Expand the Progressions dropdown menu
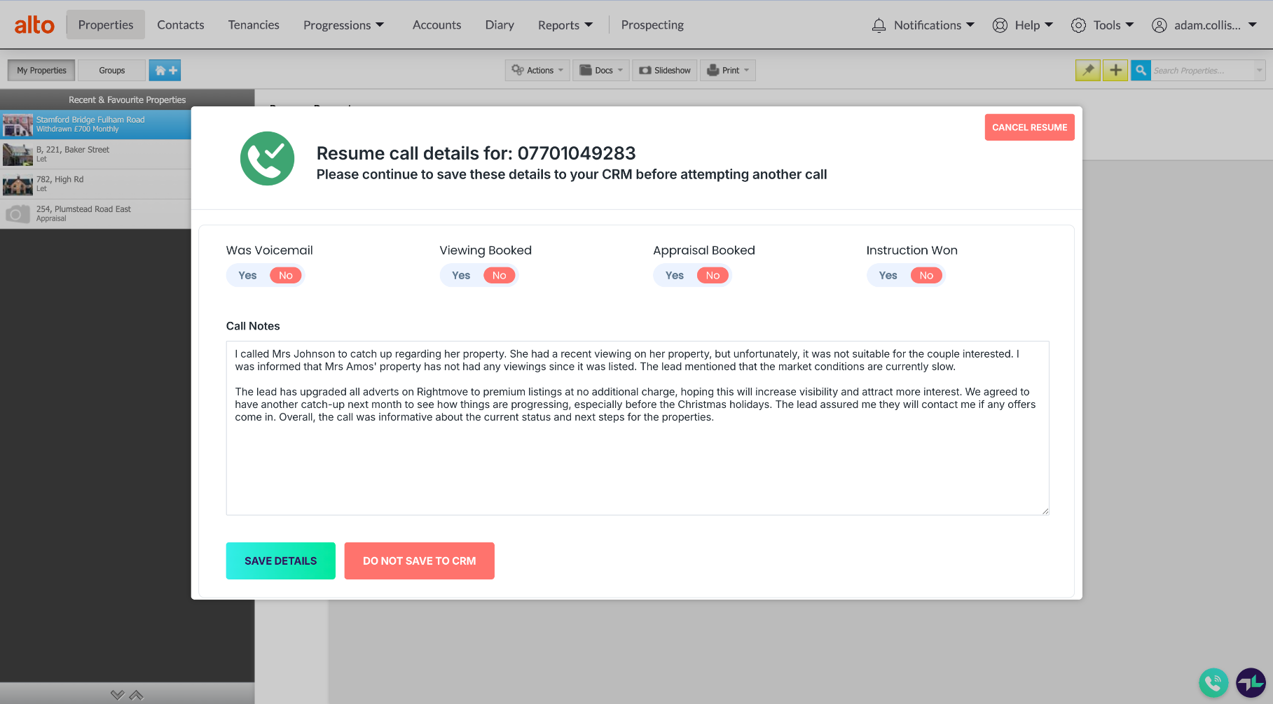The height and width of the screenshot is (704, 1273). [x=344, y=25]
